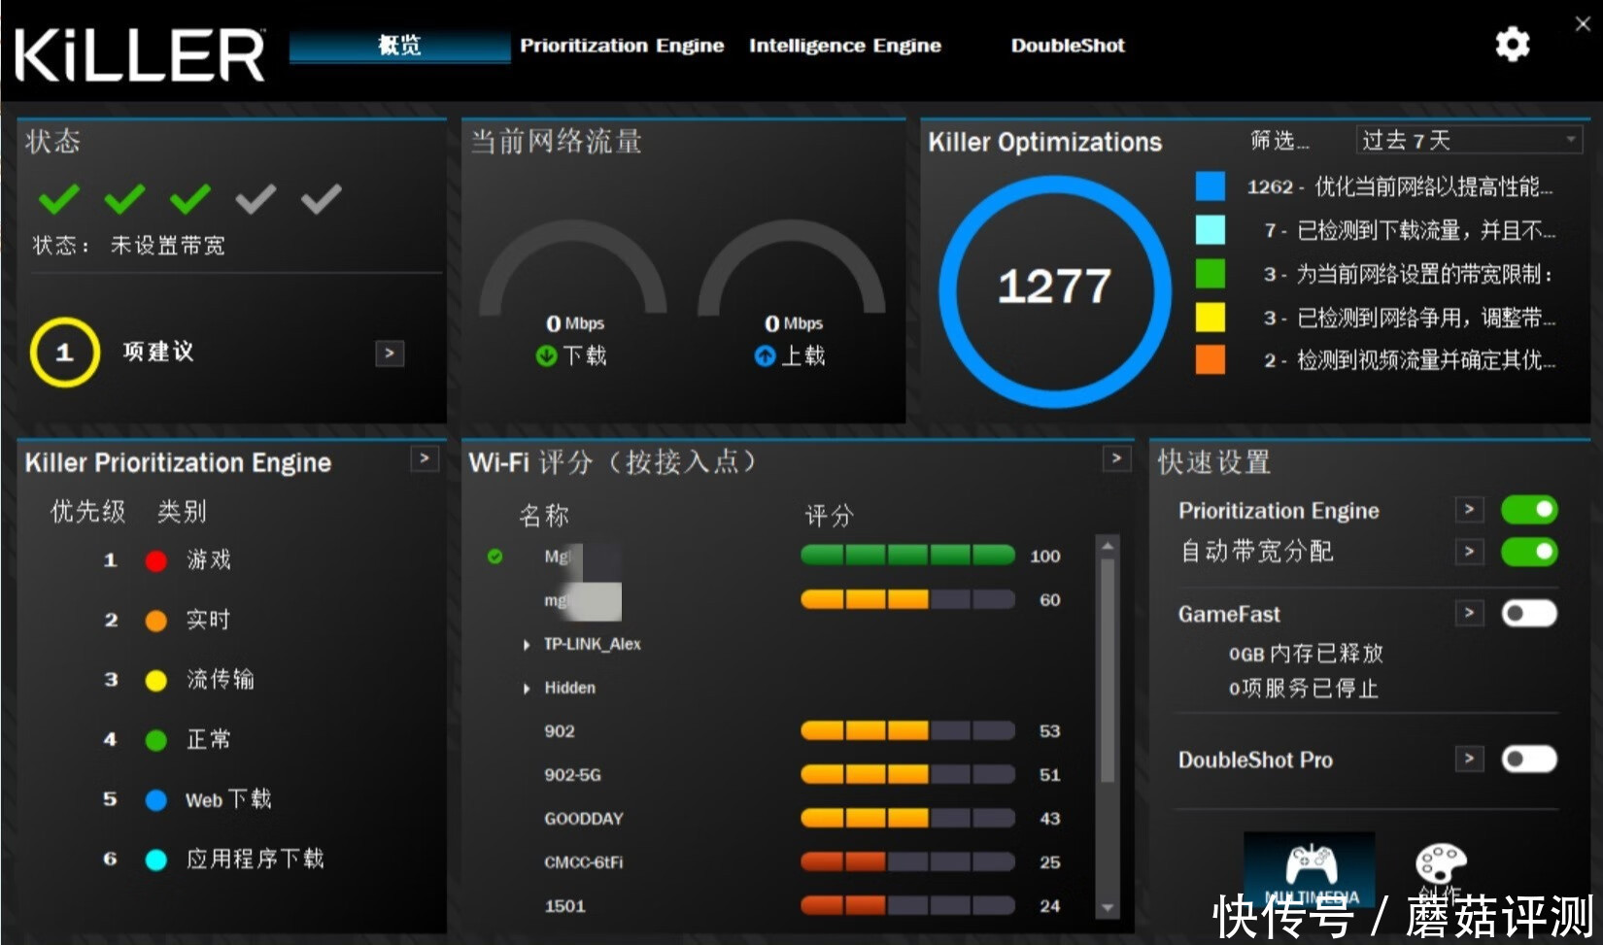Click the Killer logo
This screenshot has height=945, width=1603.
click(x=139, y=54)
